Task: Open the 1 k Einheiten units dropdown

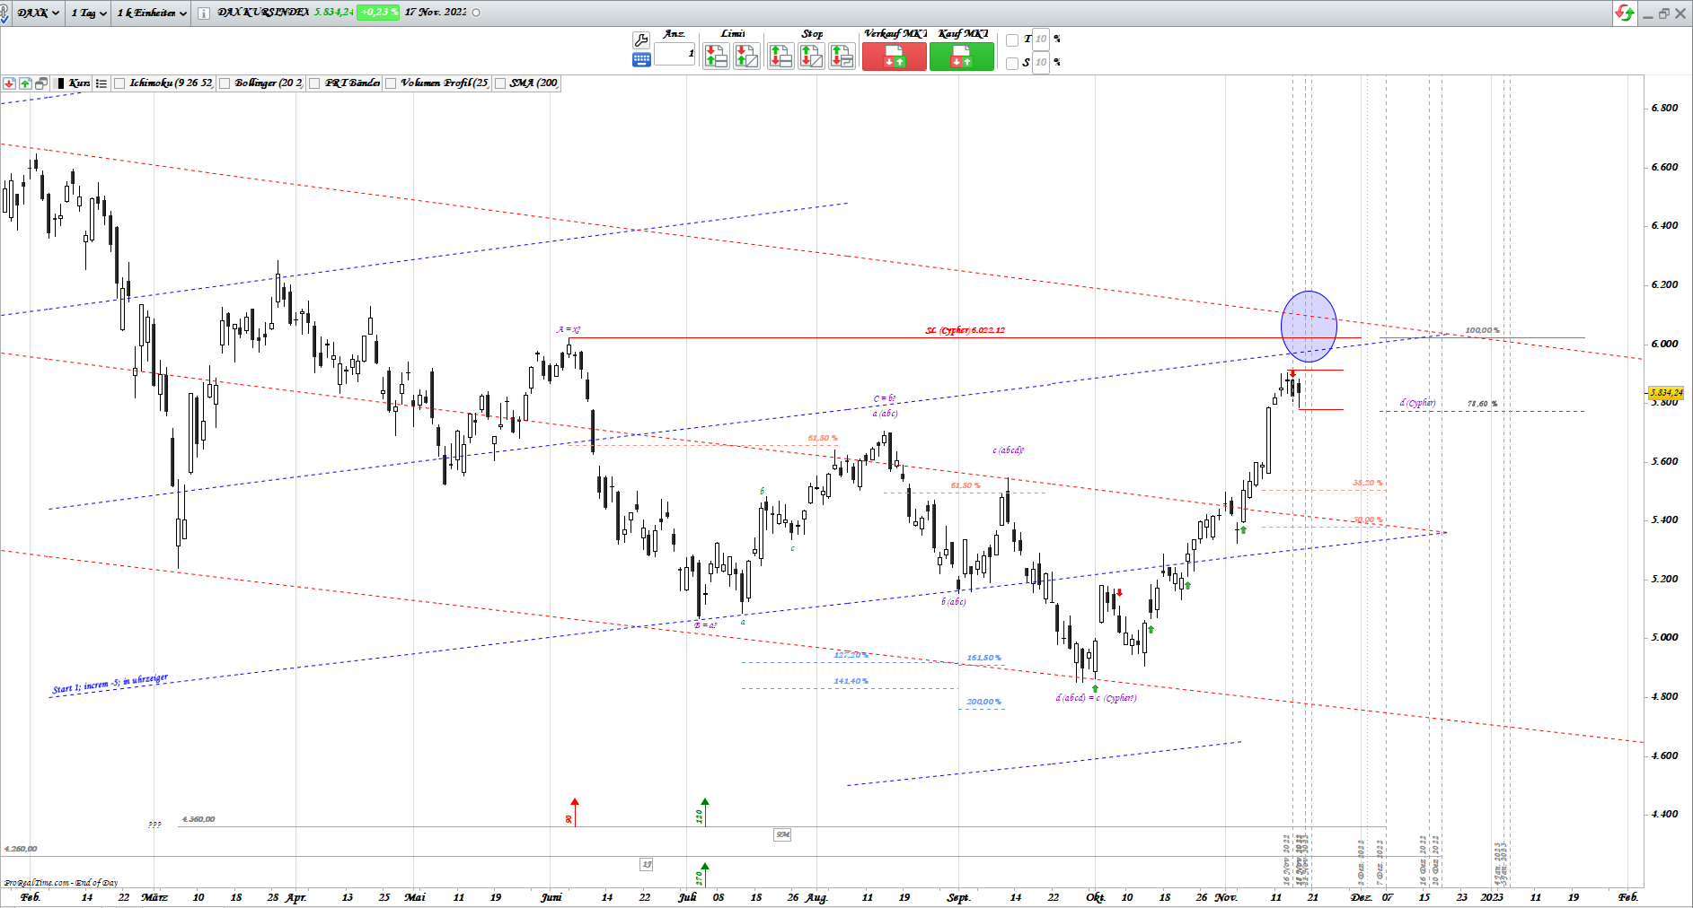Action: (152, 13)
